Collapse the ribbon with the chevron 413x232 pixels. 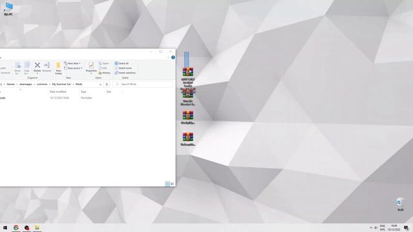click(x=168, y=57)
